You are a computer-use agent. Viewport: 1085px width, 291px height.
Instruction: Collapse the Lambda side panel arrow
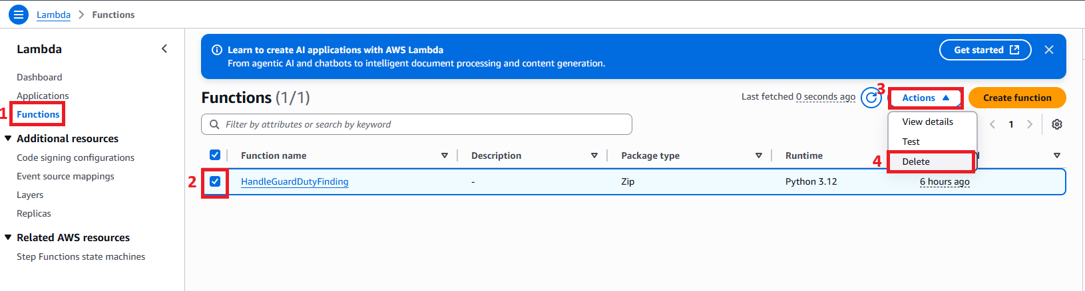[164, 48]
